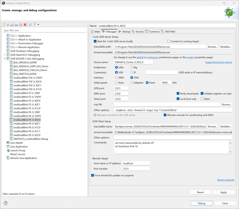Click the C/C++ Attach to Application icon
239x209 pixels.
point(8,39)
